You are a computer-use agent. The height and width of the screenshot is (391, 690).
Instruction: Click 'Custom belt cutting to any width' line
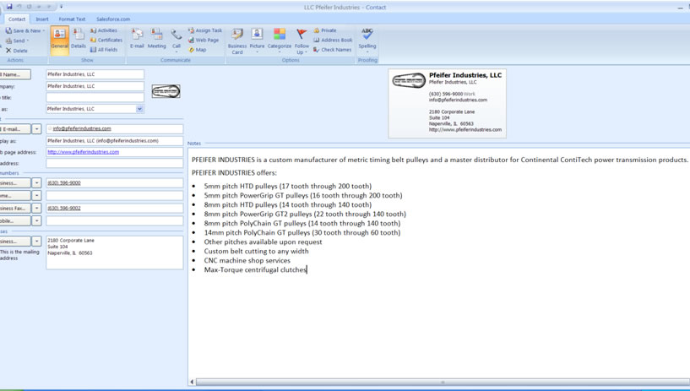[x=256, y=251]
